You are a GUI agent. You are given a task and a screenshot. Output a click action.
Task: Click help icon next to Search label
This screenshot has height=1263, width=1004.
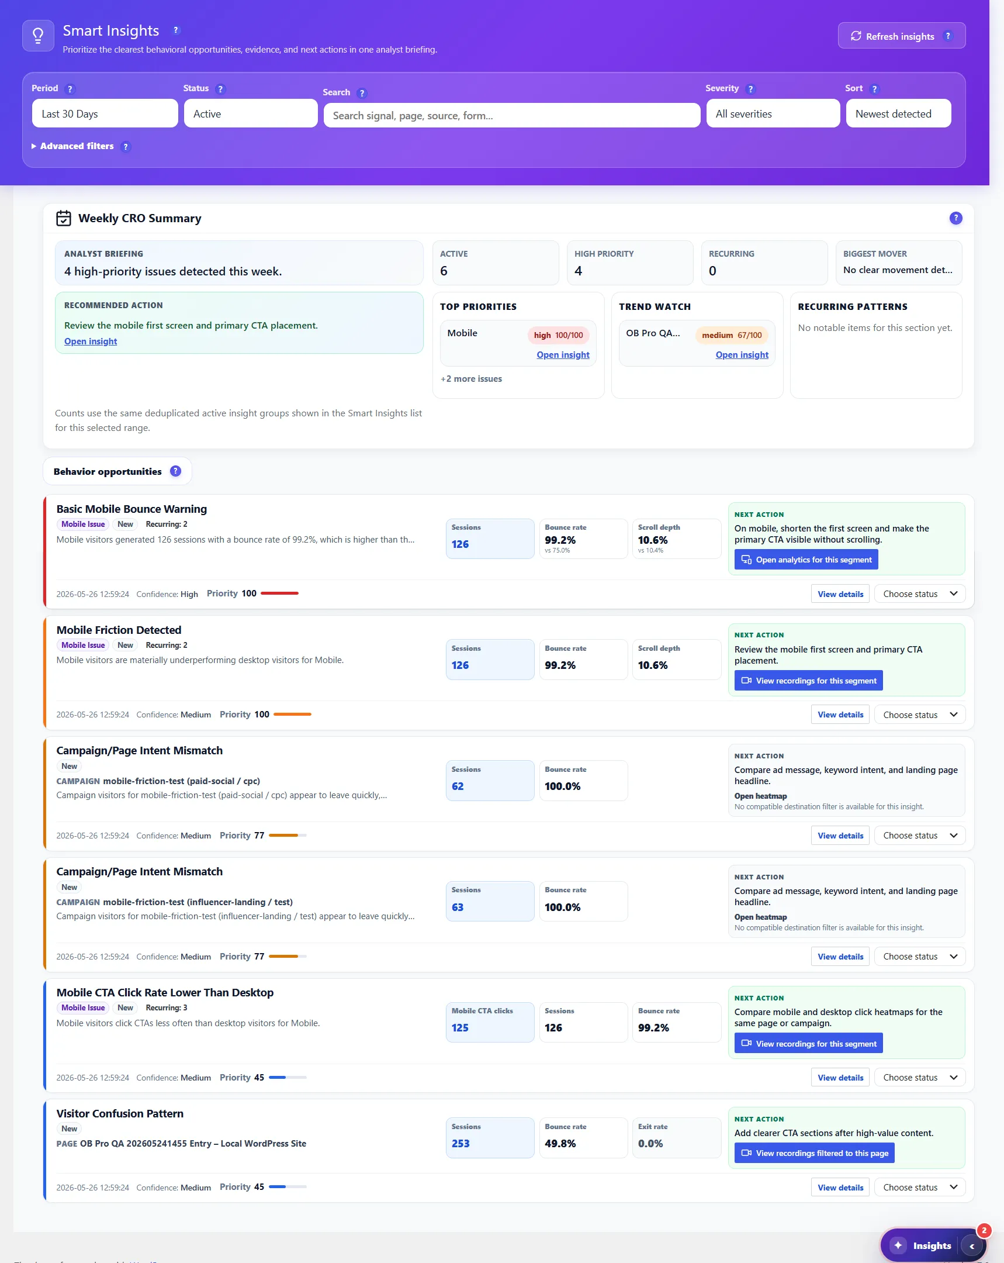coord(362,93)
